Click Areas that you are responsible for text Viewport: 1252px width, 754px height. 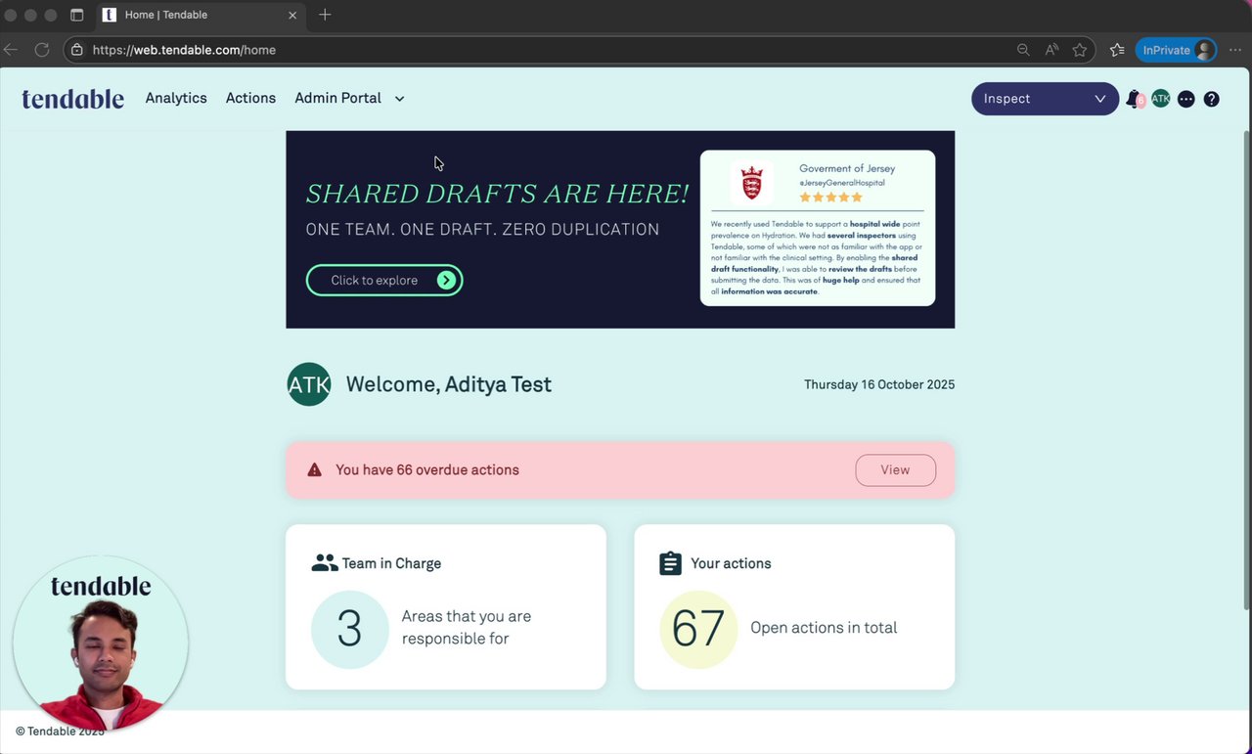point(467,628)
